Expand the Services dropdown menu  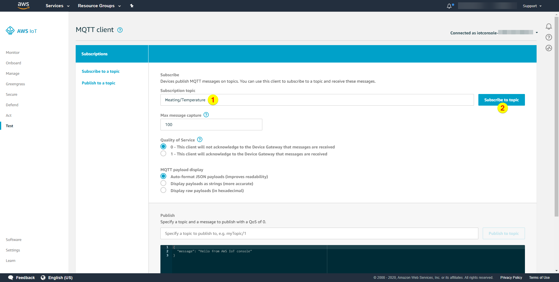(57, 6)
